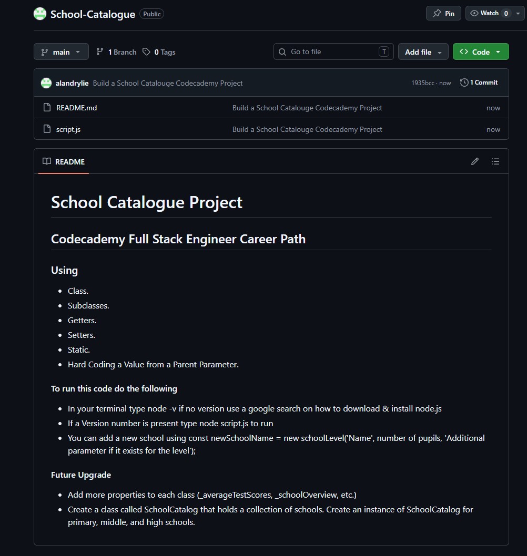
Task: Focus the Go to file search field
Action: (x=333, y=52)
